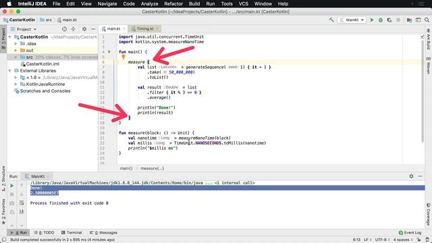Hide the Run tool window
The image size is (432, 243).
420,176
